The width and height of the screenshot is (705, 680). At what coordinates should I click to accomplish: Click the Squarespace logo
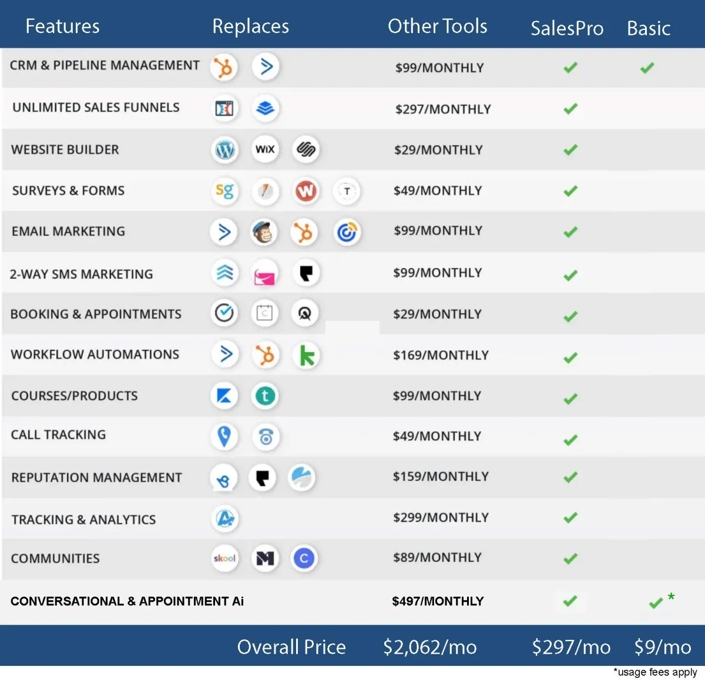(x=305, y=149)
